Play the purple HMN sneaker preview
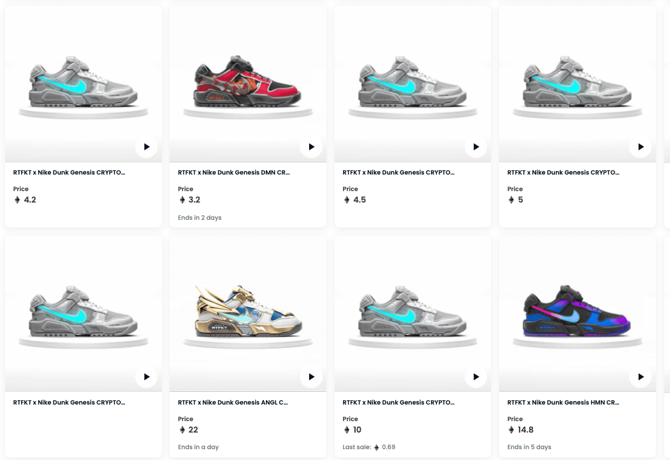 point(641,377)
